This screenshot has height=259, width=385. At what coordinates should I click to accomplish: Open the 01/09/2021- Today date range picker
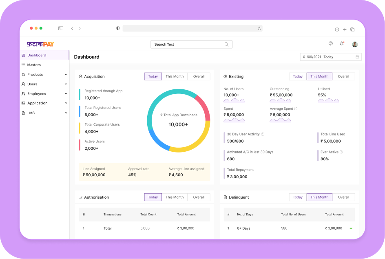330,57
